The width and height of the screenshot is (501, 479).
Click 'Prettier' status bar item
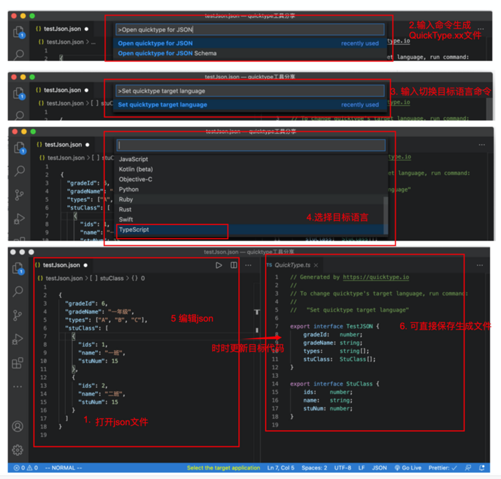[443, 468]
